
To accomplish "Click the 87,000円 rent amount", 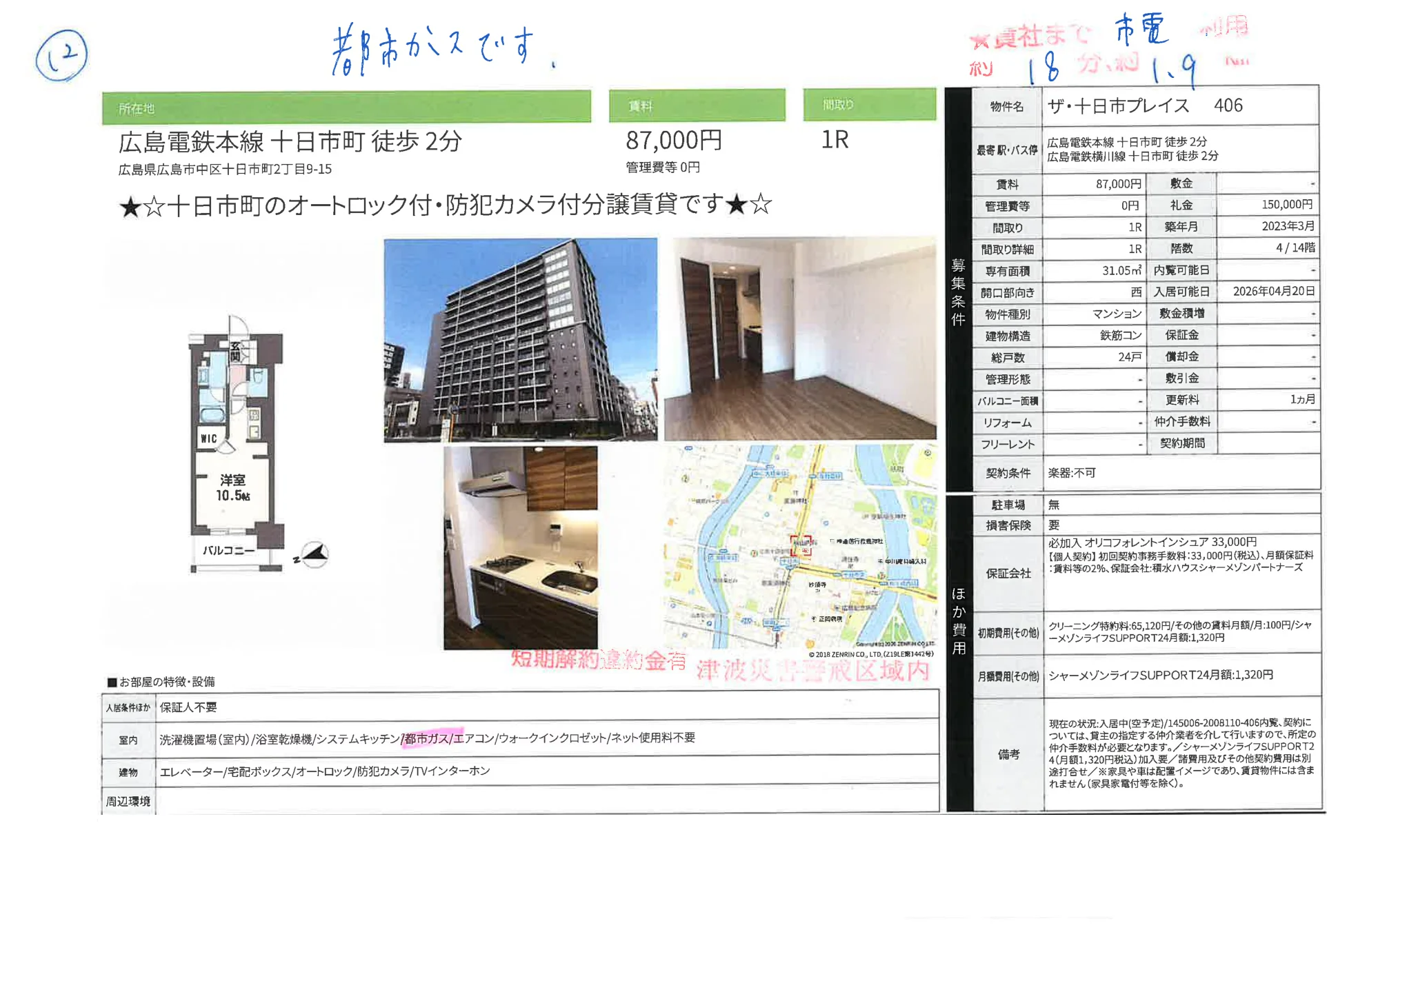I will pyautogui.click(x=673, y=141).
